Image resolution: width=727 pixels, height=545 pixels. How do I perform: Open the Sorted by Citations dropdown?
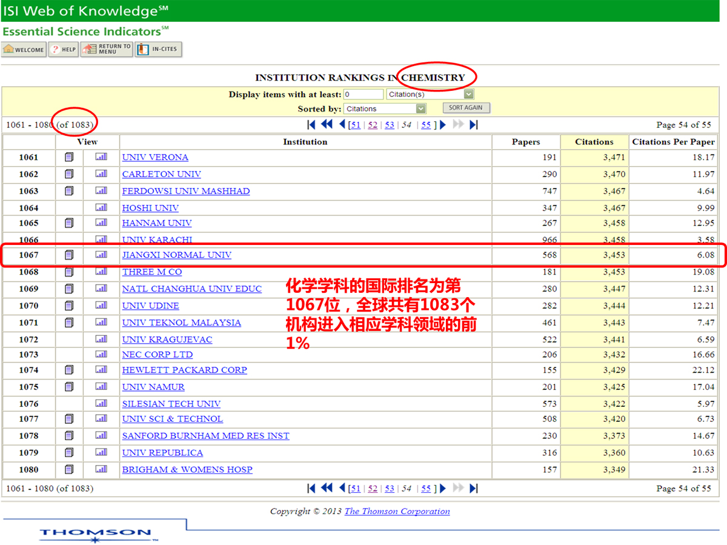coord(420,109)
